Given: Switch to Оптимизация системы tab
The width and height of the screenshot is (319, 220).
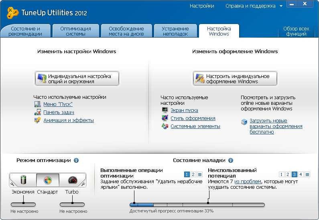Looking at the screenshot, I should (75, 31).
